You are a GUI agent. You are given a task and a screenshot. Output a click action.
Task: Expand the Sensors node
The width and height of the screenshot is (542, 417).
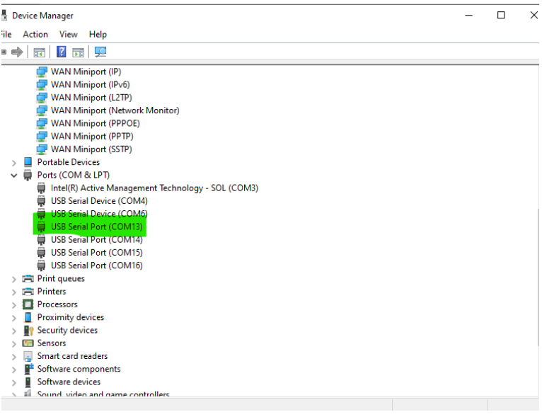tap(14, 344)
